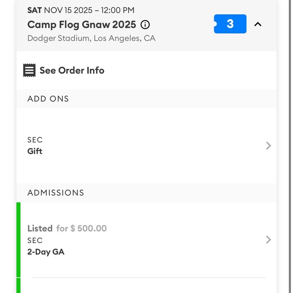Click the SEC label above Gift

tap(35, 140)
